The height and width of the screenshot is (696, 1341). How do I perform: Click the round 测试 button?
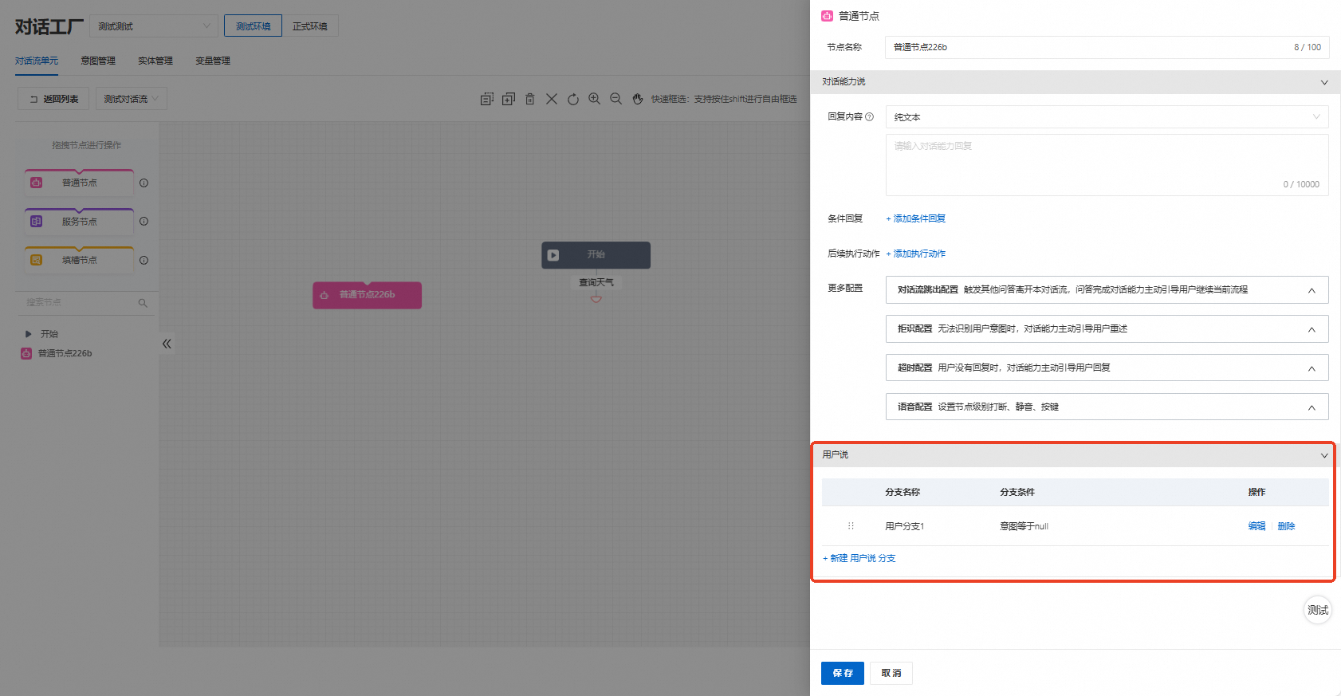click(1318, 610)
